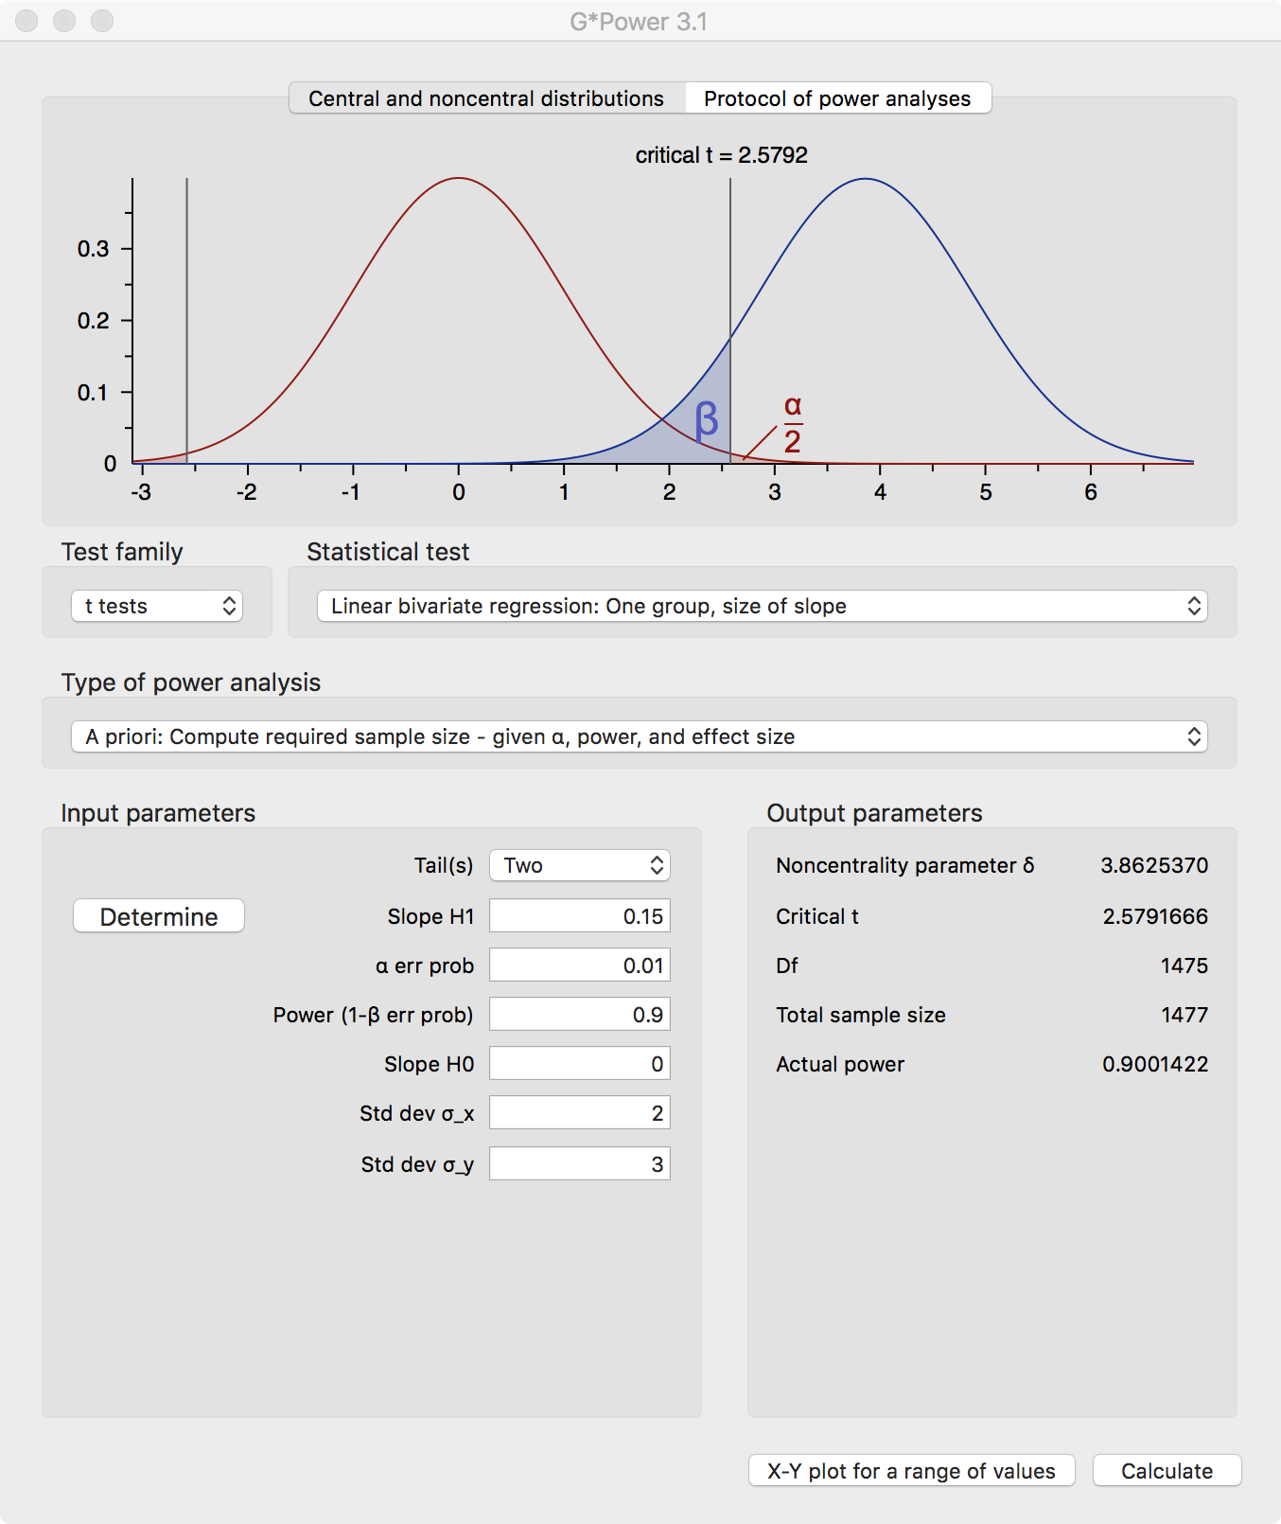Viewport: 1281px width, 1524px height.
Task: Select the Slope H0 input field
Action: tap(579, 1064)
